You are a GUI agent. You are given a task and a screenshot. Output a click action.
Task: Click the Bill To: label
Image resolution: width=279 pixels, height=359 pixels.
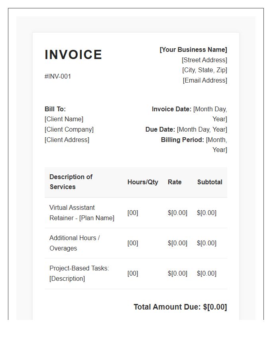coord(55,109)
